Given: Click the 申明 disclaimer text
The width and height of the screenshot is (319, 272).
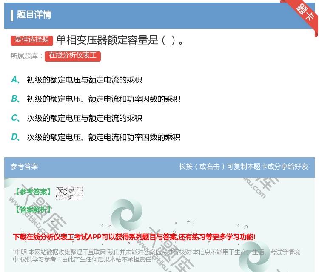Looking at the screenshot, I should tap(156, 255).
